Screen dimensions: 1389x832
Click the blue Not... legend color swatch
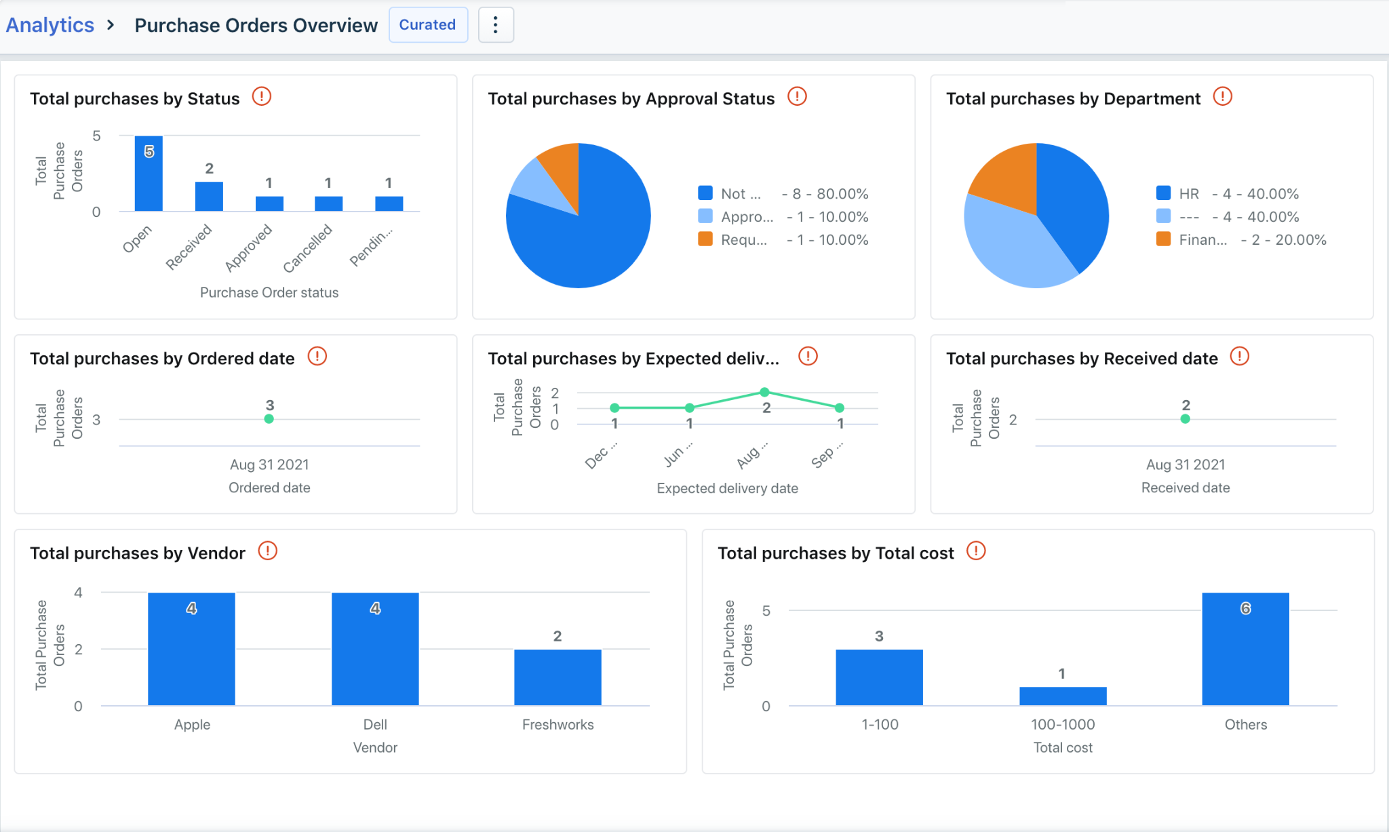pos(705,194)
